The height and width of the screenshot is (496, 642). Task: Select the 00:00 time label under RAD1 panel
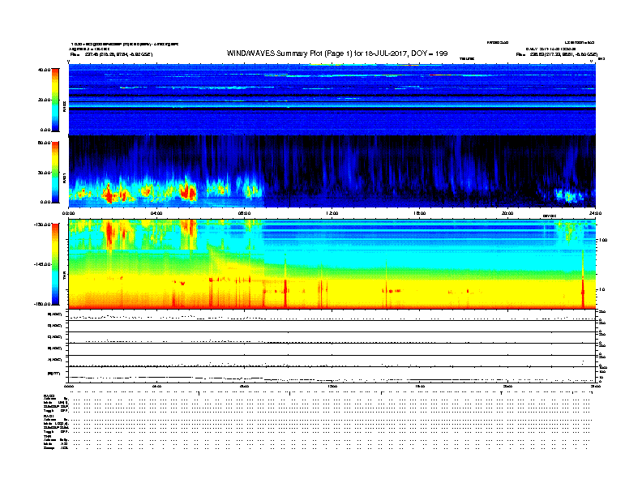pos(68,213)
